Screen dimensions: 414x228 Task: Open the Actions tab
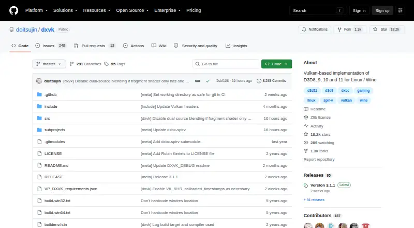(x=134, y=46)
